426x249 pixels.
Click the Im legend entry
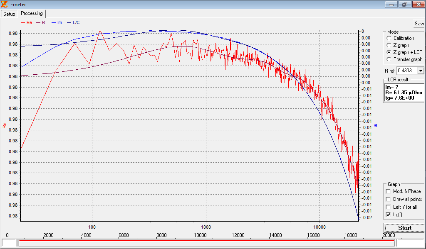click(57, 22)
